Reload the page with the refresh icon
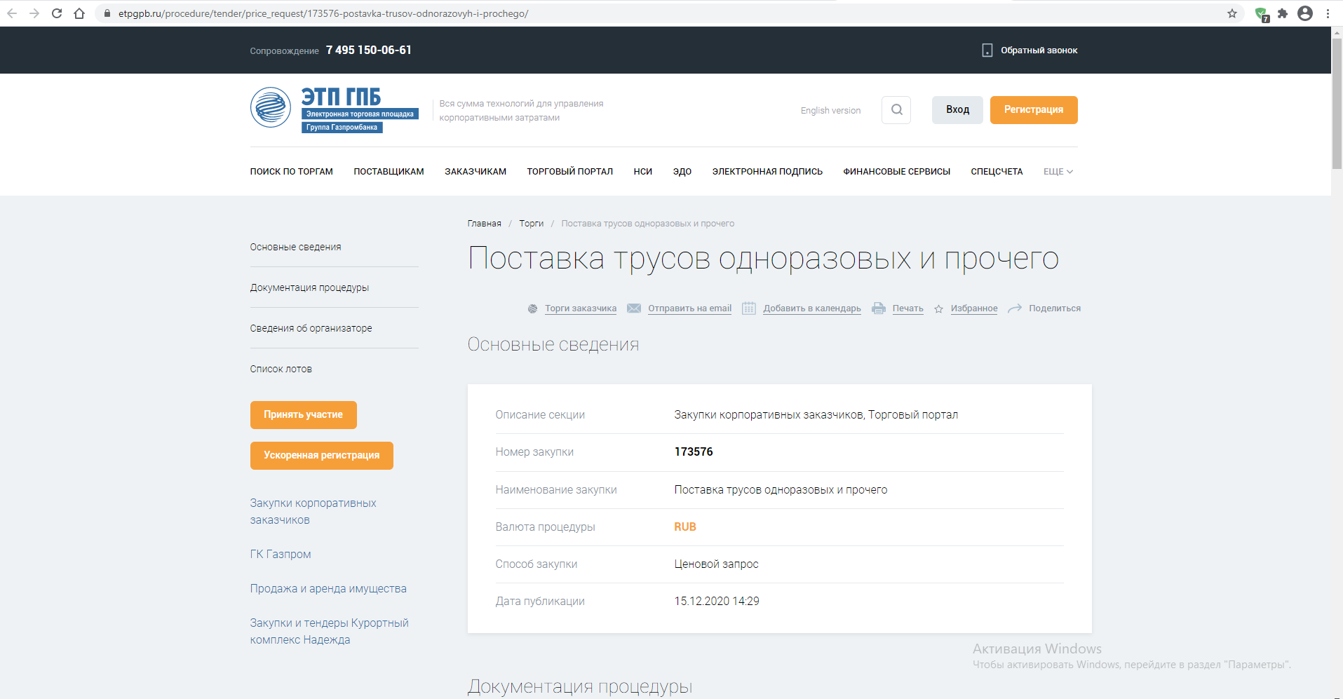 point(57,13)
